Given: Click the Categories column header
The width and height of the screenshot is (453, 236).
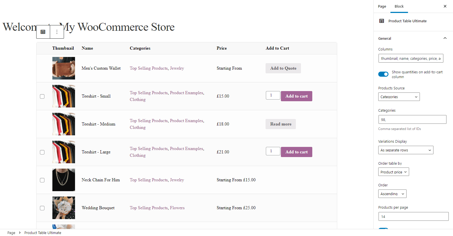Looking at the screenshot, I should 140,48.
